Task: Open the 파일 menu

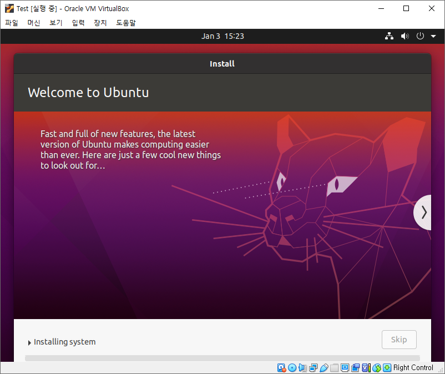Action: [x=12, y=23]
